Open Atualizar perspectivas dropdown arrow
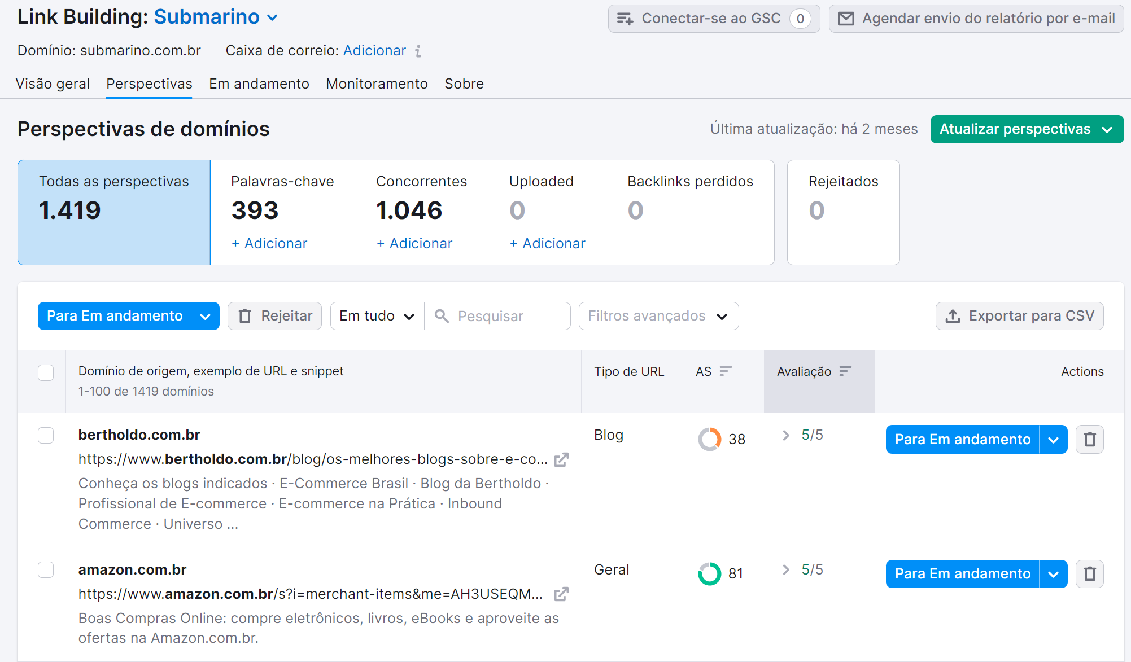Viewport: 1131px width, 662px height. [x=1107, y=130]
